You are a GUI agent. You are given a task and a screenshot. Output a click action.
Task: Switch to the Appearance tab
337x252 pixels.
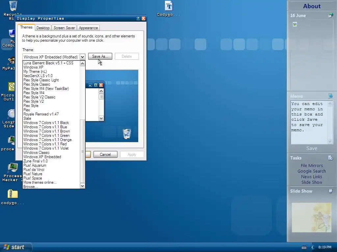88,28
